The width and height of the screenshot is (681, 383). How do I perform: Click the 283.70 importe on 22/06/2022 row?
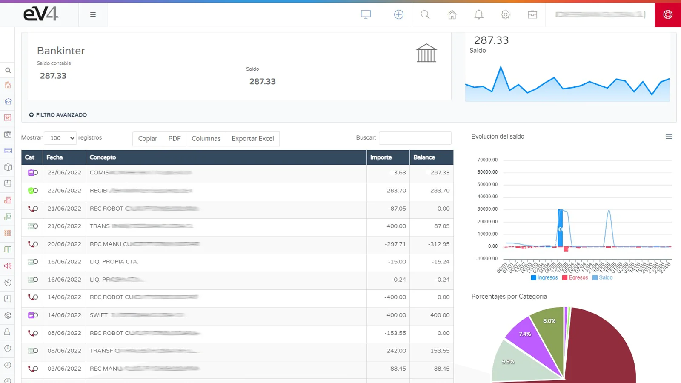396,191
